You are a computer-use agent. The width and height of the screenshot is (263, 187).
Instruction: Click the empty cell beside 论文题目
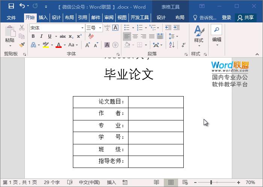[x=156, y=102]
